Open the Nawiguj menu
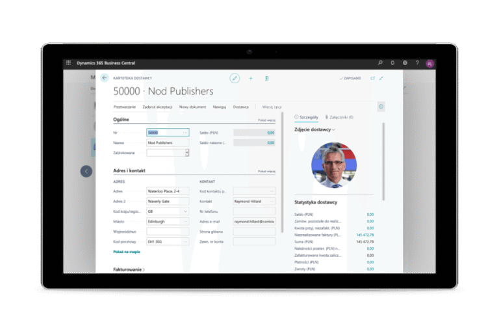499x333 pixels. [219, 107]
